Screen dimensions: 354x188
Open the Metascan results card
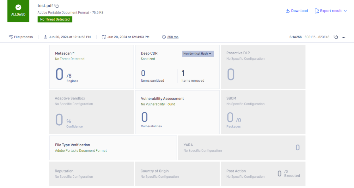click(x=91, y=67)
